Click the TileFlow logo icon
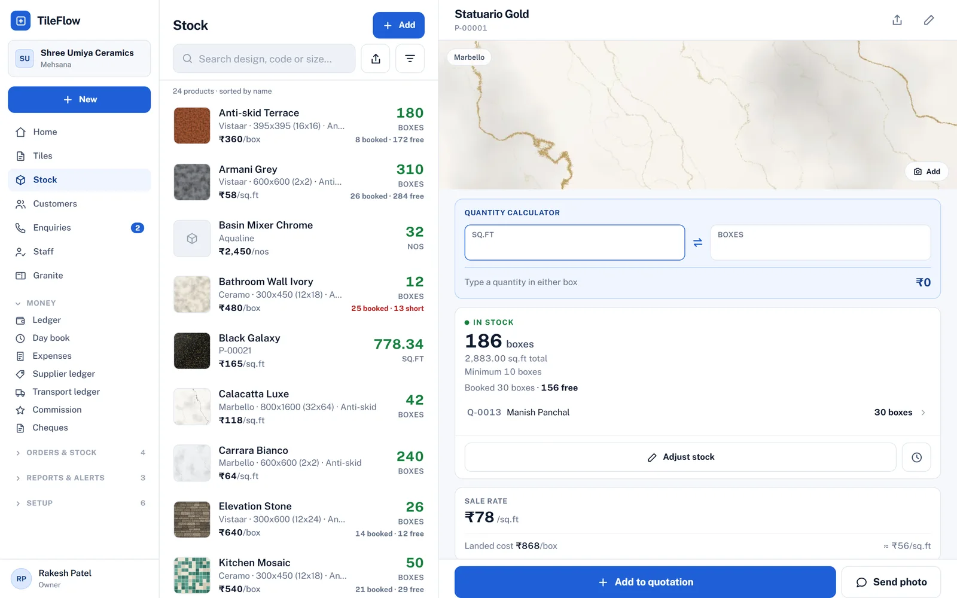This screenshot has width=957, height=598. [x=21, y=21]
